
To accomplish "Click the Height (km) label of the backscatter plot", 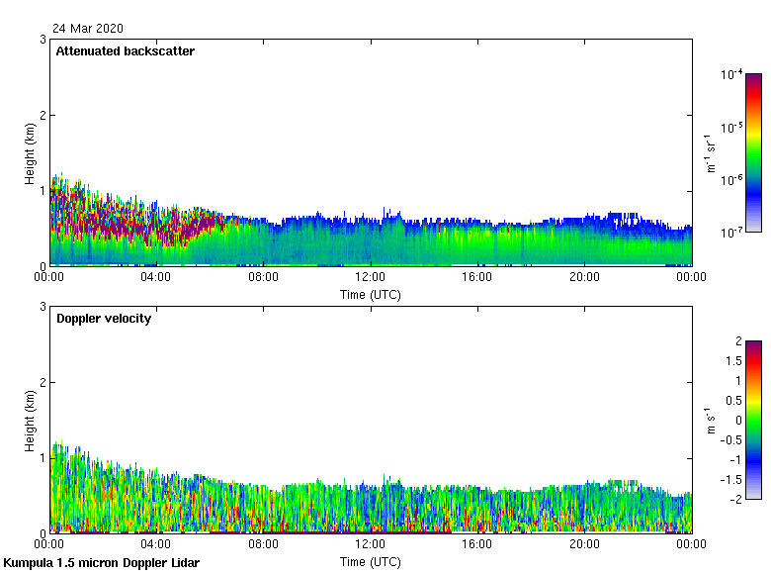I will point(31,152).
